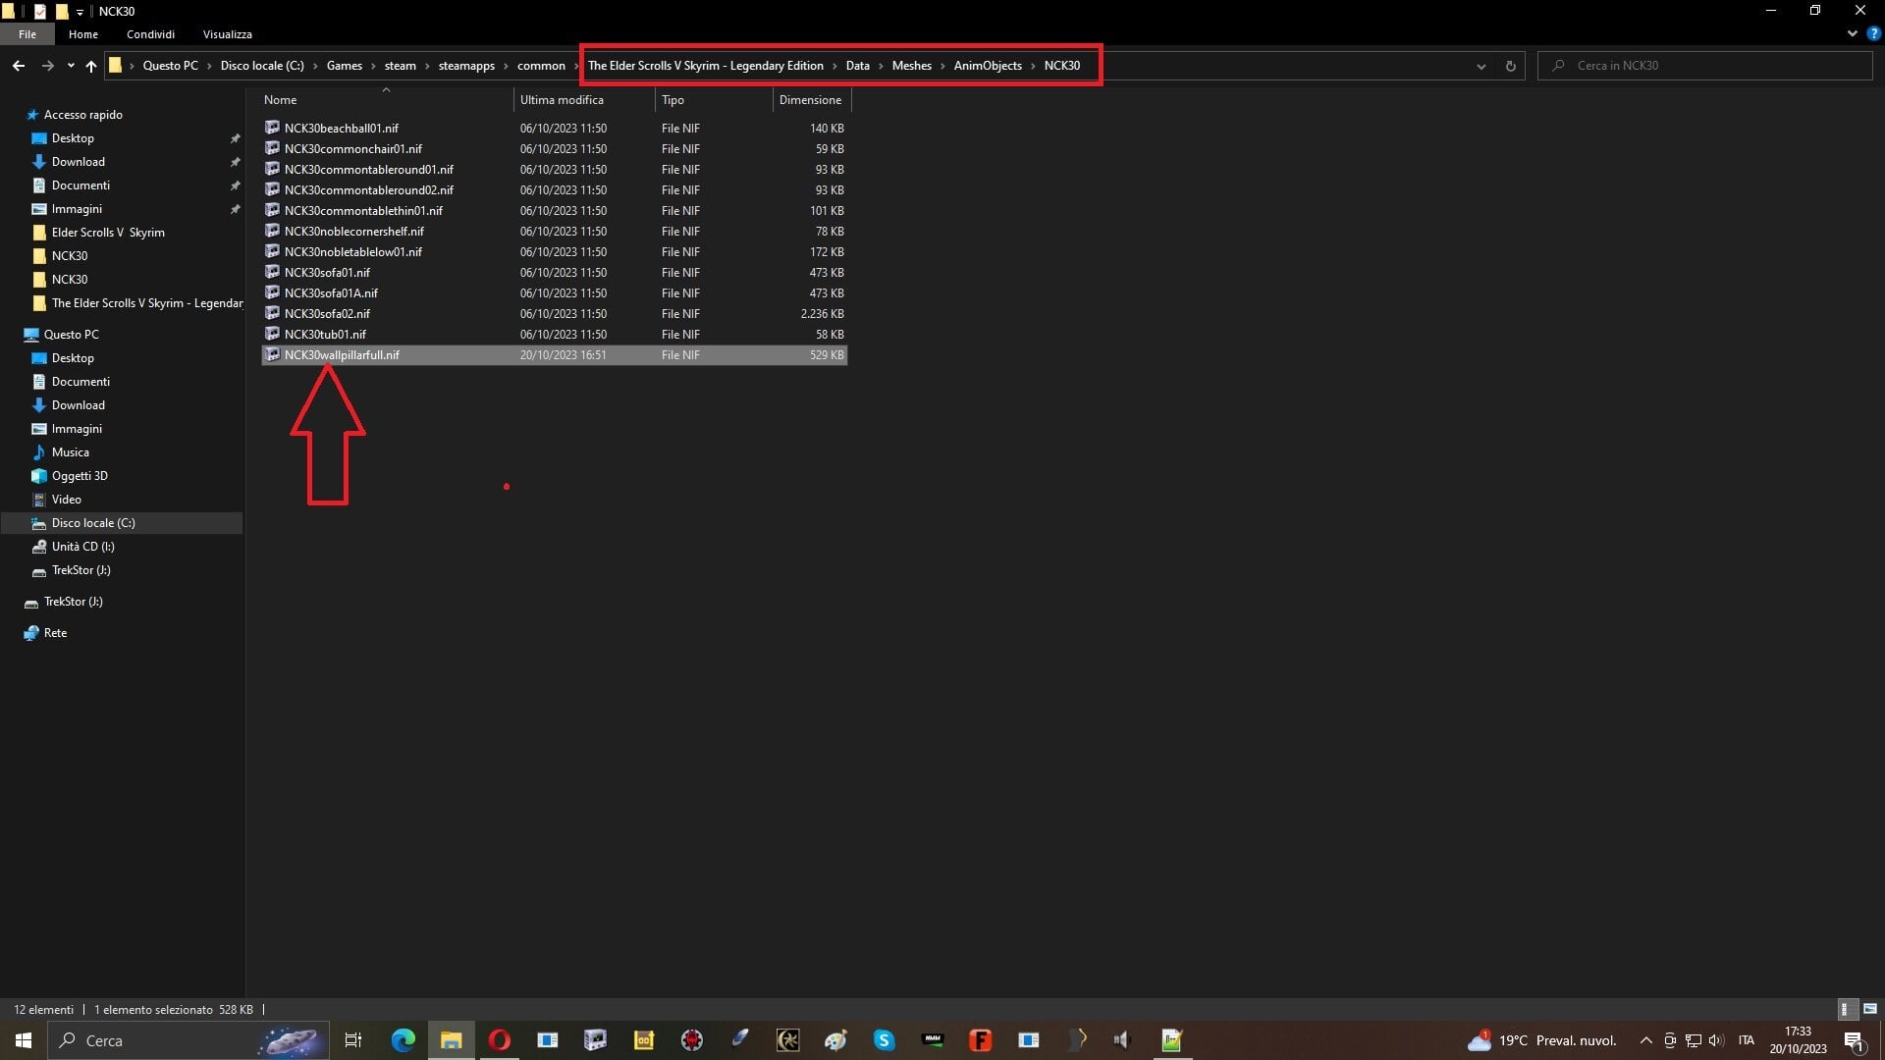Screen dimensions: 1885x1060
Task: Sort by Dimensione column header
Action: coord(811,100)
